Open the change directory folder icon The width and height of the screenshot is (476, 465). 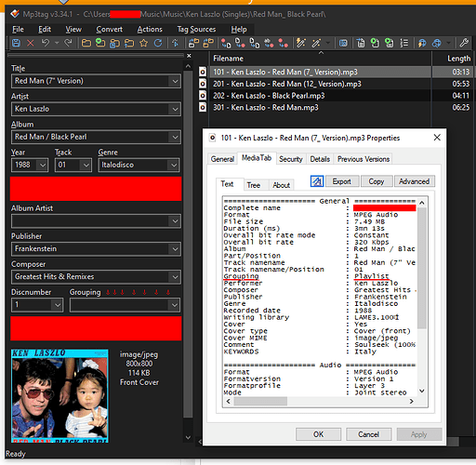tap(86, 43)
